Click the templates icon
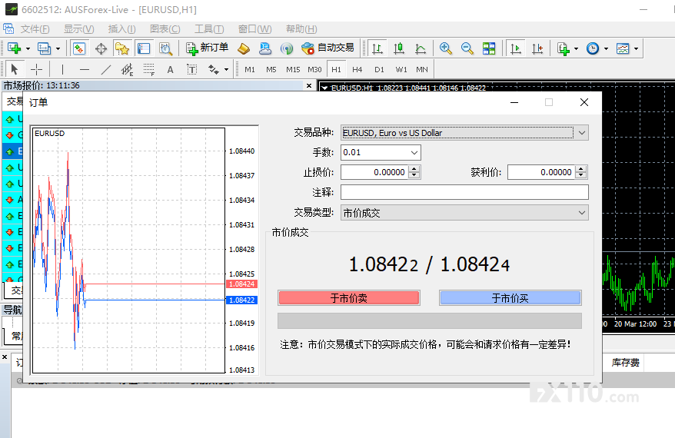The height and width of the screenshot is (438, 675). click(623, 48)
